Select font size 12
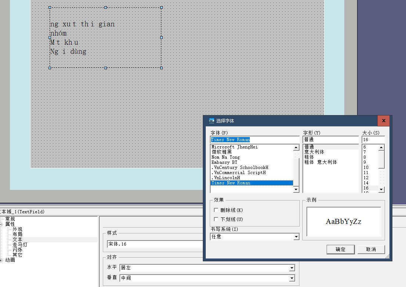This screenshot has height=287, width=406. click(x=370, y=178)
